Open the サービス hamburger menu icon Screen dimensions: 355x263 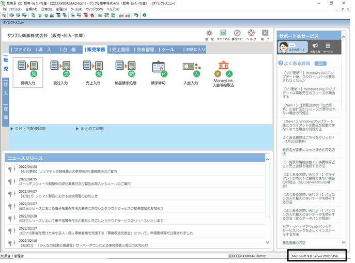click(328, 48)
